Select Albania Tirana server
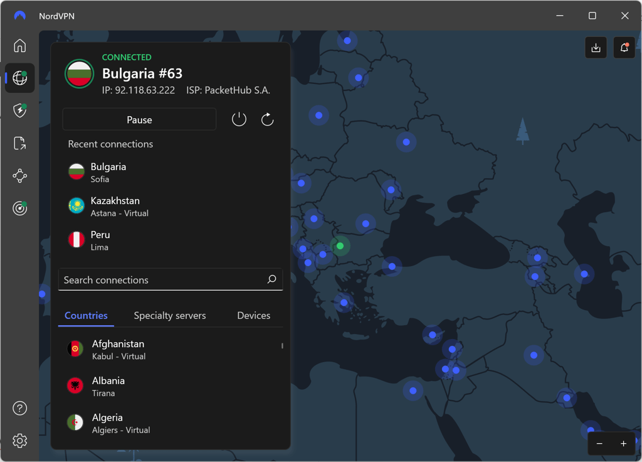 171,386
